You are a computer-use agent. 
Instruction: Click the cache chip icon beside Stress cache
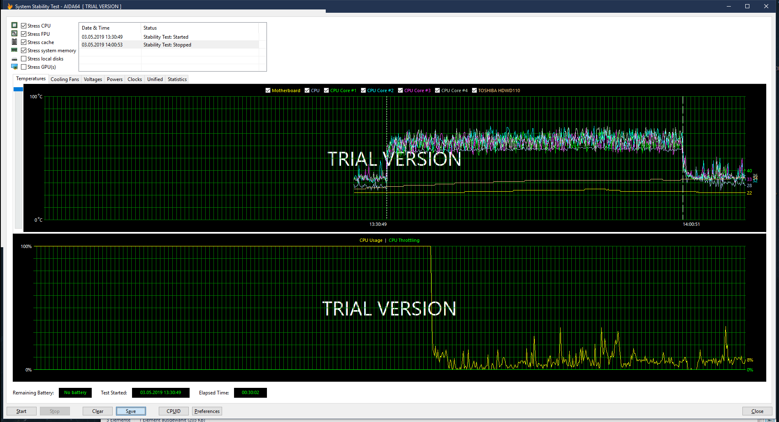(x=14, y=42)
